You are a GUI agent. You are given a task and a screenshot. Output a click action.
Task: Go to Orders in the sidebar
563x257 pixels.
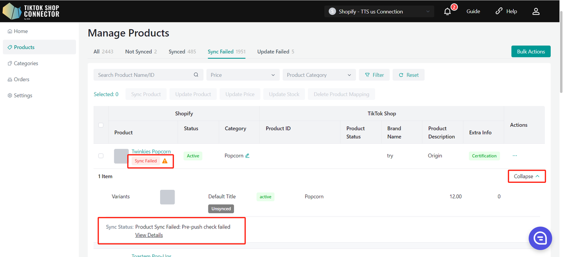(22, 79)
